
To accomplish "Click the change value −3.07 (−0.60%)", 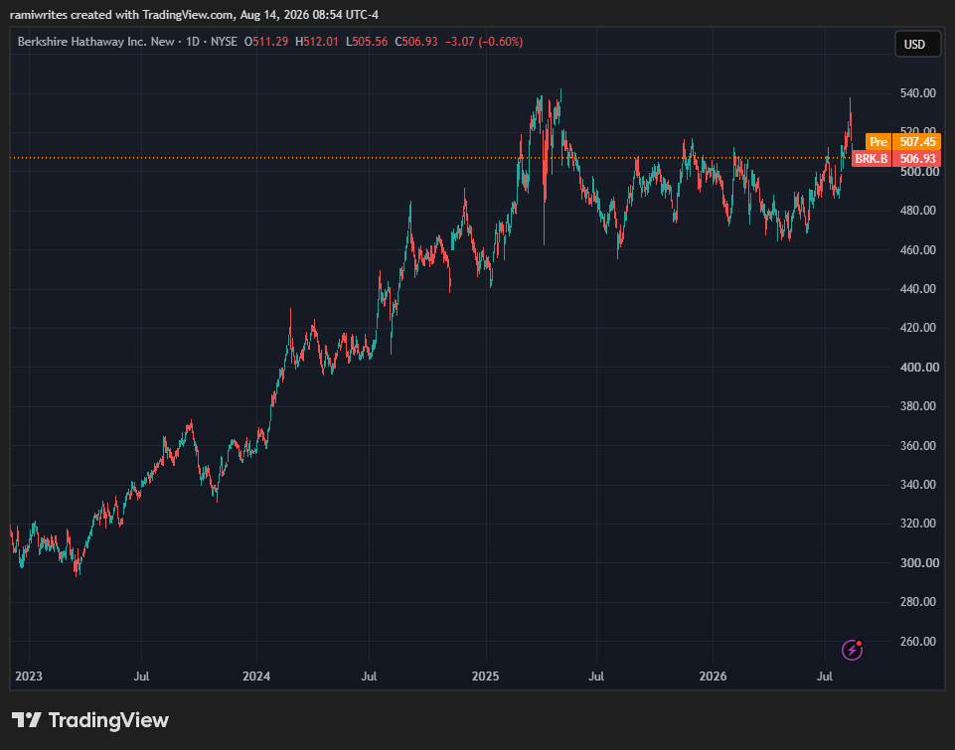I will click(484, 42).
